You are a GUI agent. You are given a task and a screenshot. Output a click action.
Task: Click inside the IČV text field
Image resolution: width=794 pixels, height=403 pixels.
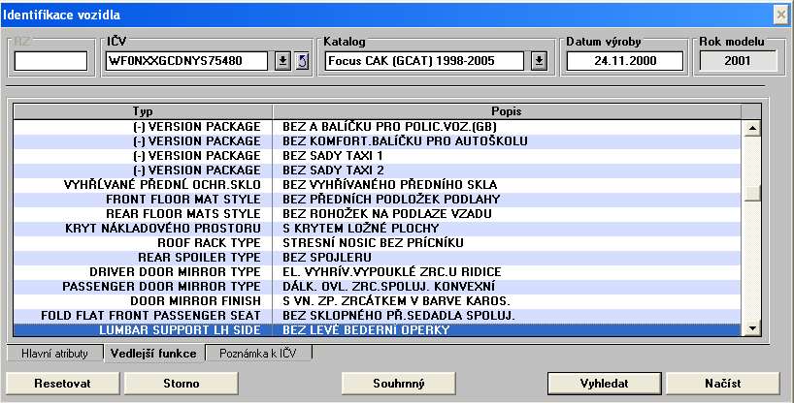pyautogui.click(x=187, y=61)
